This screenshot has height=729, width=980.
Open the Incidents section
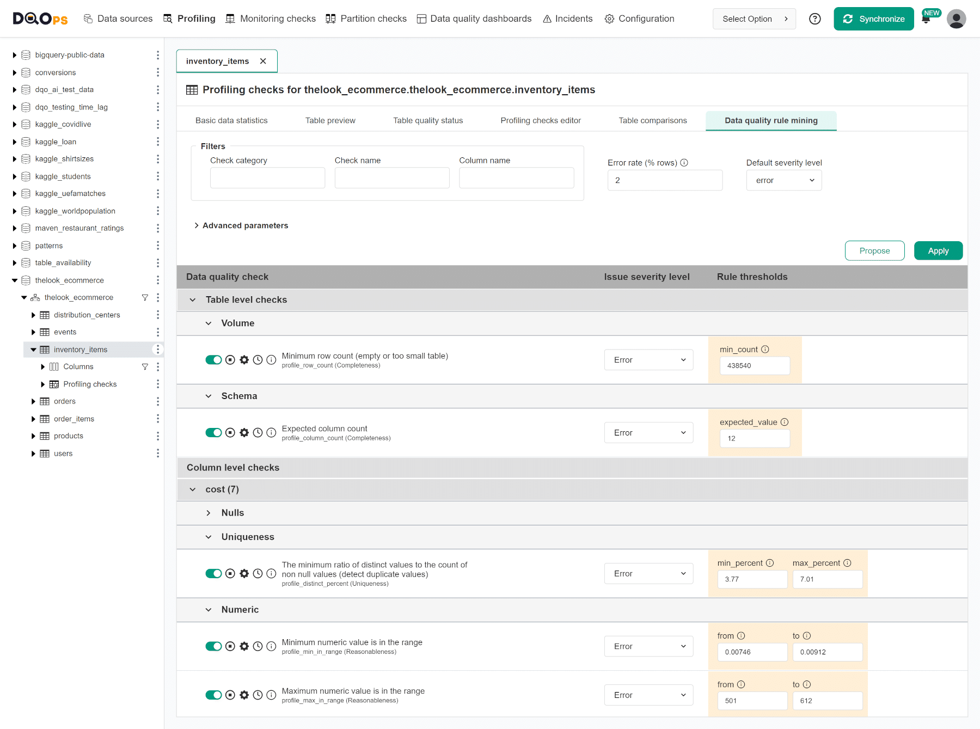click(567, 19)
